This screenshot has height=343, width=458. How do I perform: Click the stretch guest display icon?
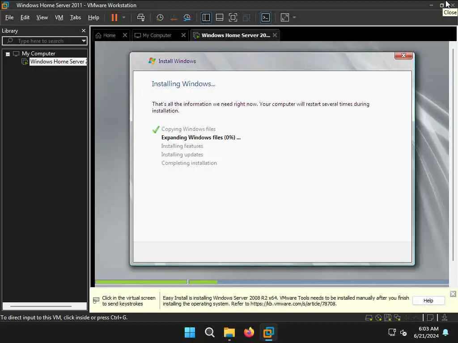(x=285, y=17)
